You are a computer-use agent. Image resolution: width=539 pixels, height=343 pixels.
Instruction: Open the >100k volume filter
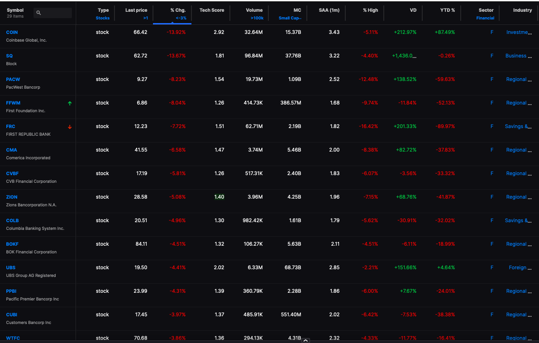coord(257,18)
